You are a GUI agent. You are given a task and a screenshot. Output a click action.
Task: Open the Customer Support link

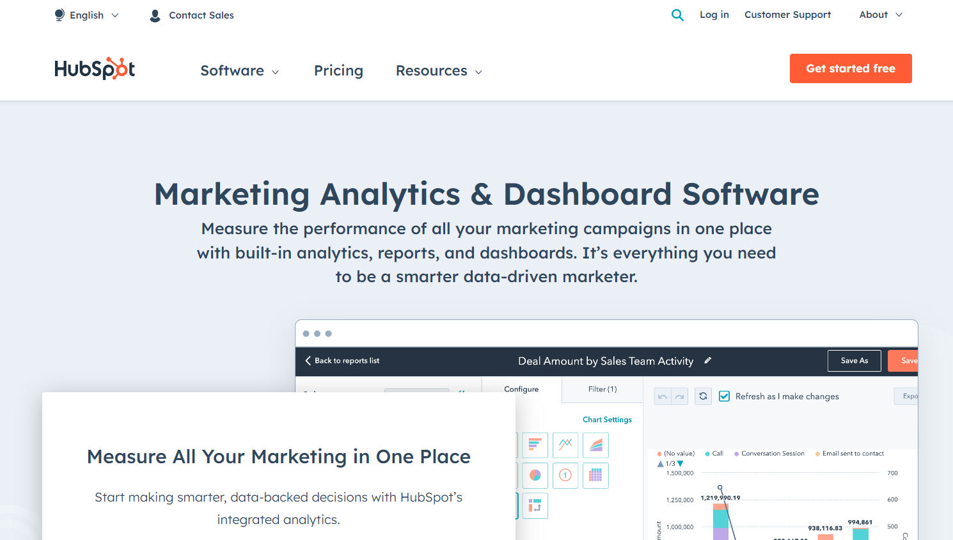point(788,15)
